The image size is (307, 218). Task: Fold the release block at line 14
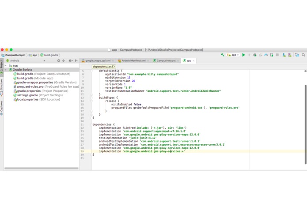click(91, 101)
